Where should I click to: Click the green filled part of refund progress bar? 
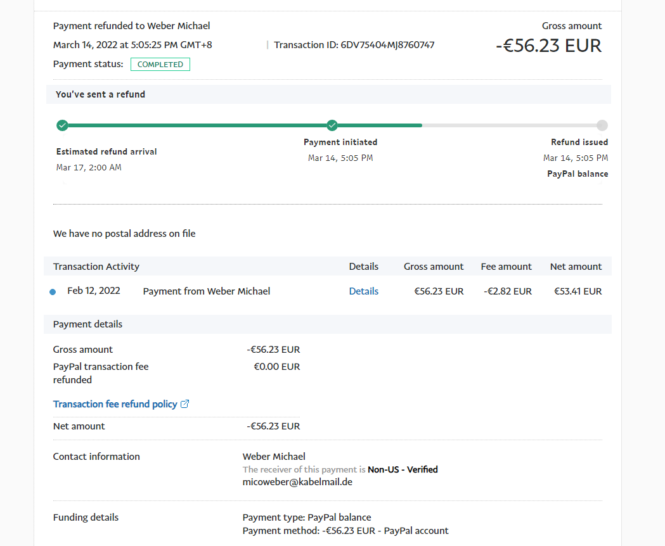pos(197,125)
